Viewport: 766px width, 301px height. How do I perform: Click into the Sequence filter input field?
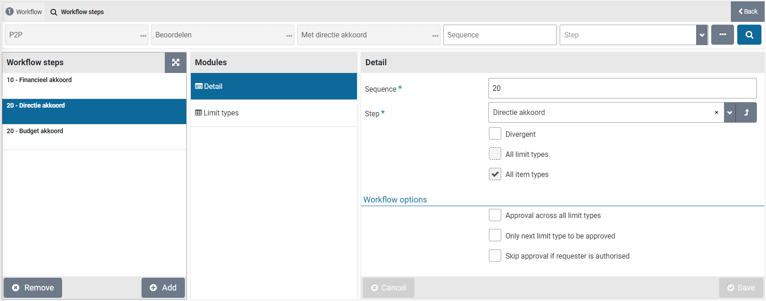(x=499, y=35)
